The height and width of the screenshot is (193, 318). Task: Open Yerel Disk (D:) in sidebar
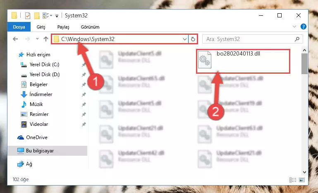(x=45, y=75)
